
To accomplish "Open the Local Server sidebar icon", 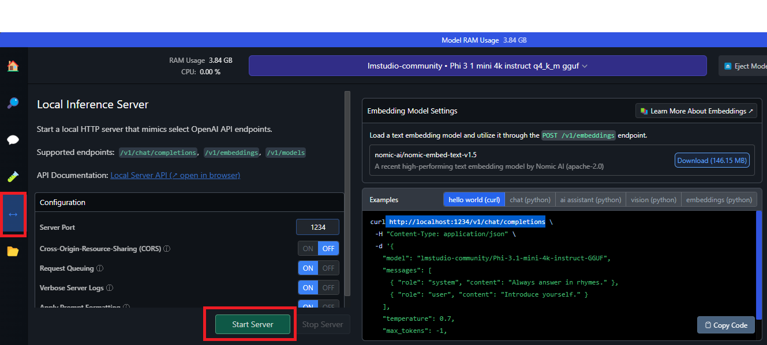I will 13,214.
